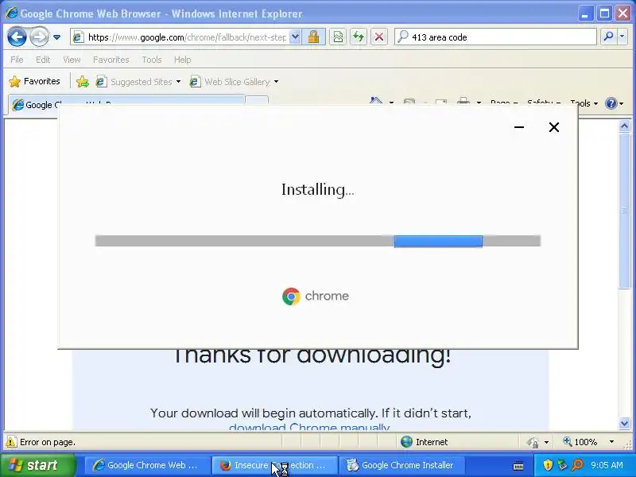
Task: Click the page scrollbar up arrow
Action: pyautogui.click(x=624, y=126)
